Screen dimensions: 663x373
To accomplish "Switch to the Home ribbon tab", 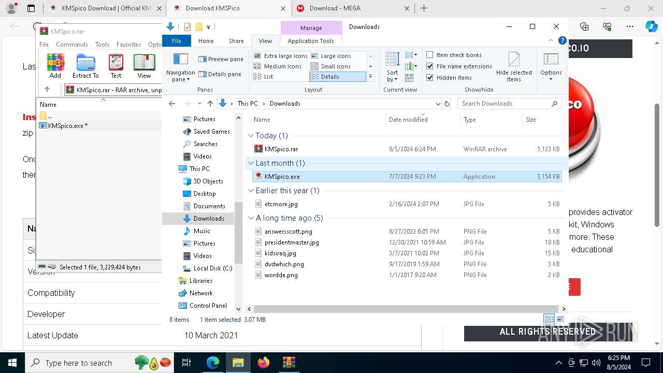I will tap(206, 41).
